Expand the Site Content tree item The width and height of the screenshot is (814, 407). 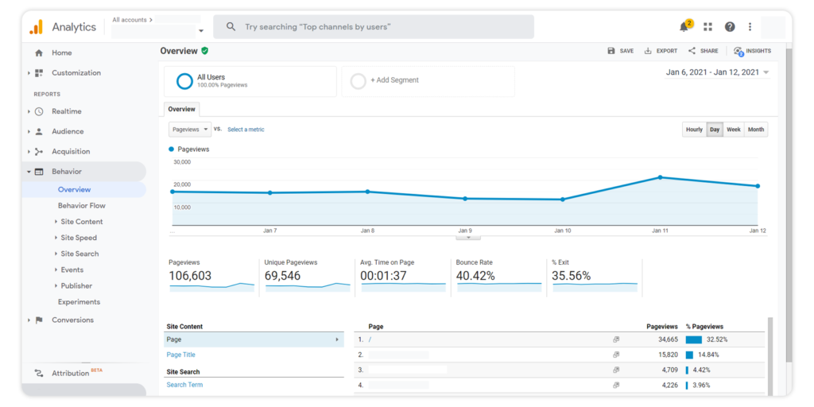(56, 222)
